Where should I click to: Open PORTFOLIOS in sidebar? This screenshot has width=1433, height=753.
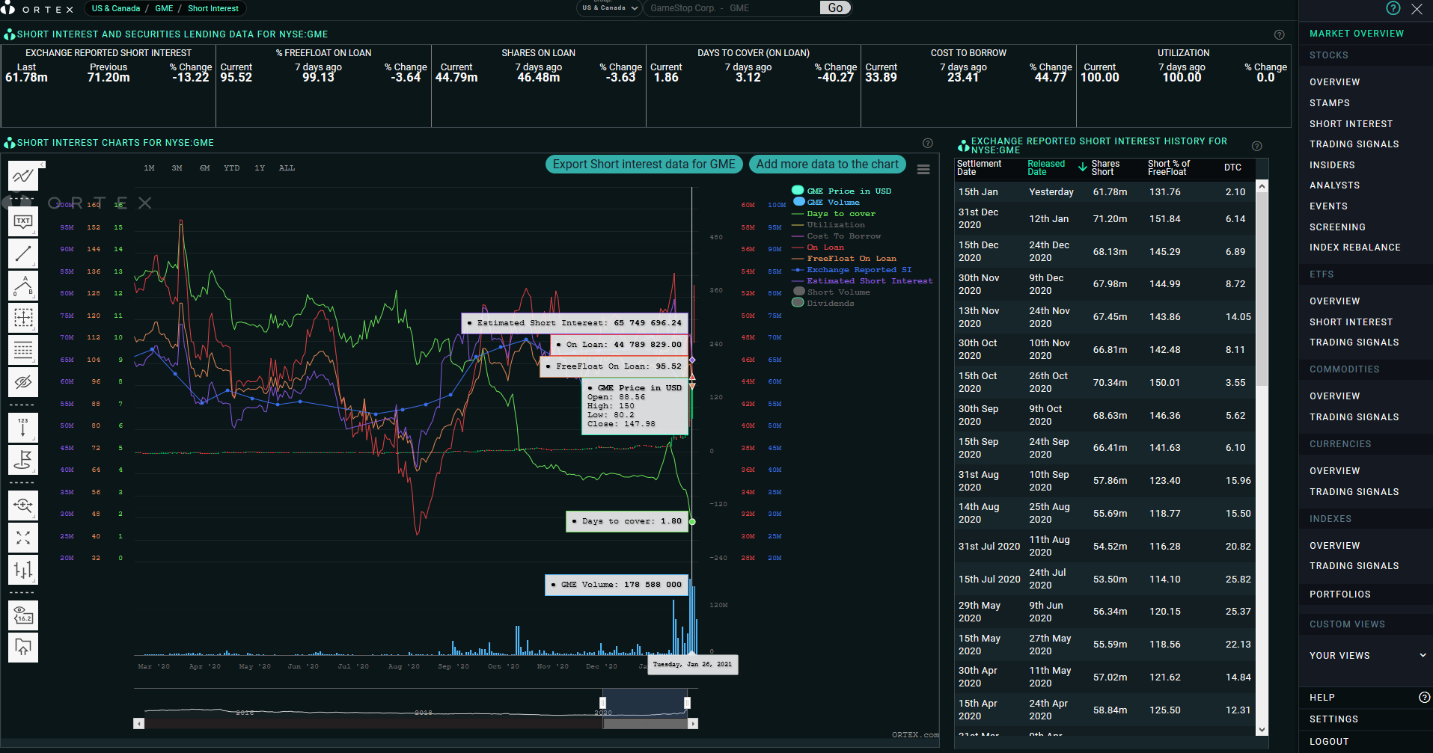pyautogui.click(x=1340, y=594)
